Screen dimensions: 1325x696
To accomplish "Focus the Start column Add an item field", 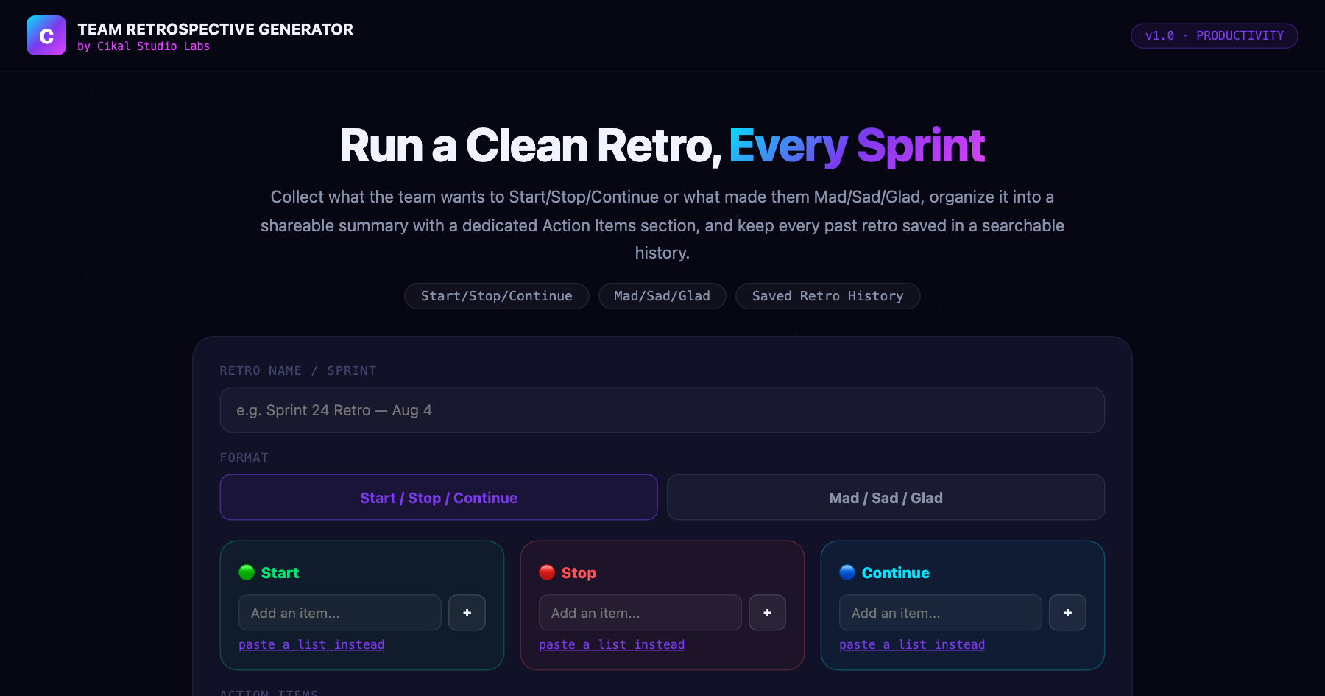I will 340,613.
